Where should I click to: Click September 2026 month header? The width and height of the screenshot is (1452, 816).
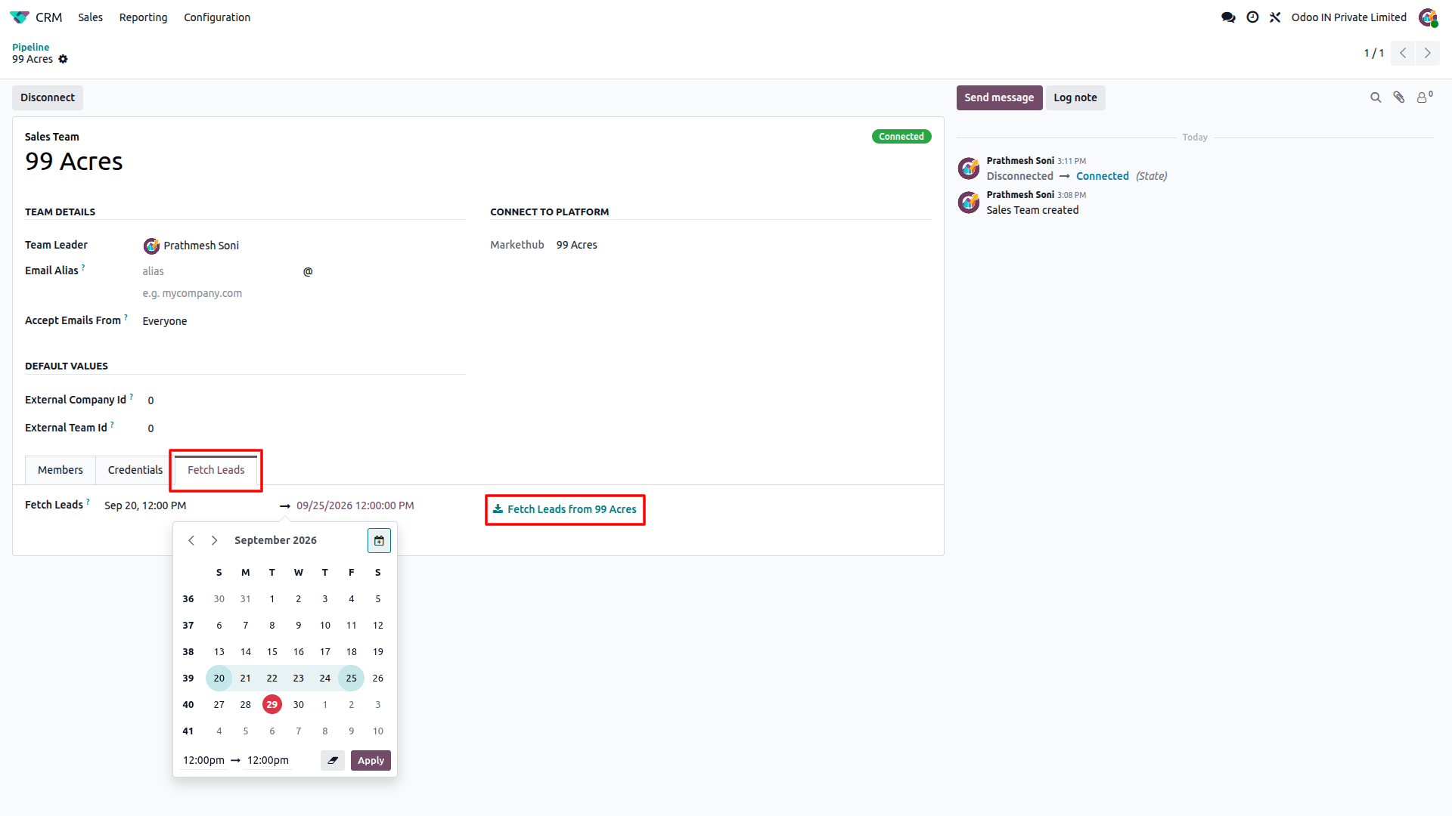275,540
